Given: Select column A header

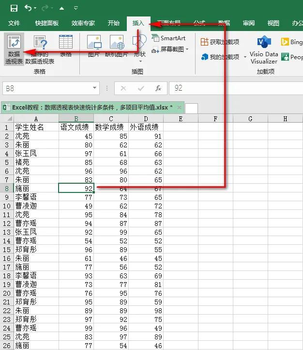Looking at the screenshot, I should (36, 119).
